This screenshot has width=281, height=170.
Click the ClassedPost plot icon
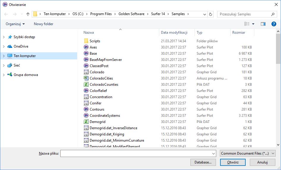coord(86,66)
